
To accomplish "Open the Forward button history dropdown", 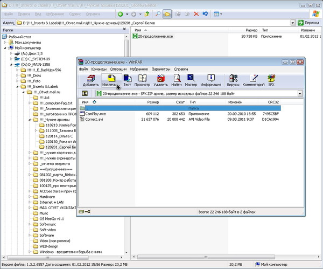I will click(x=141, y=14).
